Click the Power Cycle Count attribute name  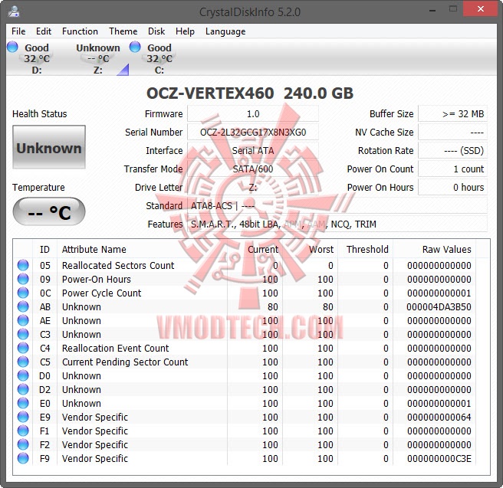101,293
